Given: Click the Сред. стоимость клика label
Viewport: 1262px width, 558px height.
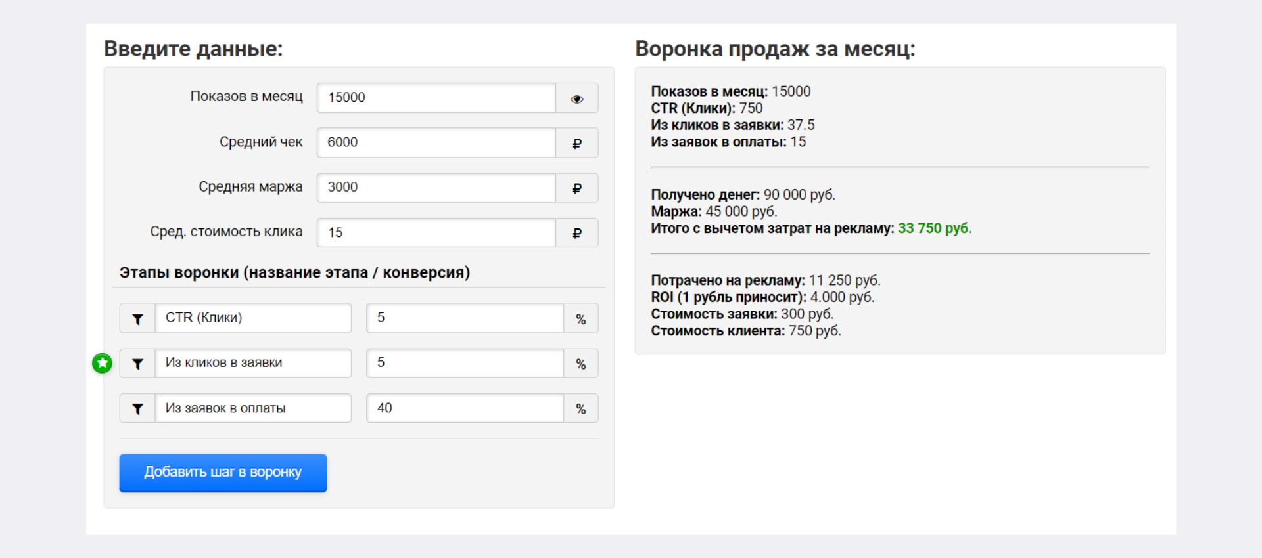Looking at the screenshot, I should tap(226, 232).
